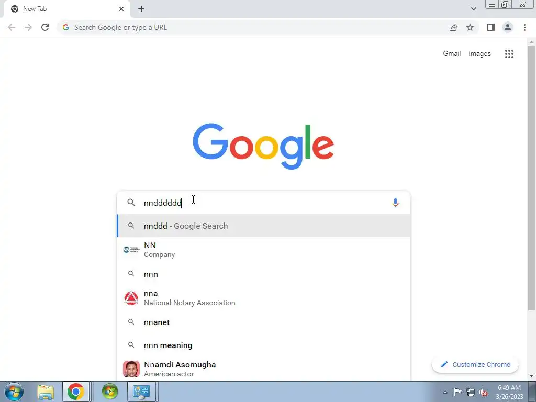The image size is (536, 402).
Task: Click the Google icon in address bar
Action: [66, 27]
